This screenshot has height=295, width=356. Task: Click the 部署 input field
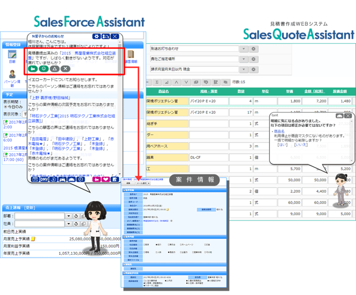click(40, 216)
